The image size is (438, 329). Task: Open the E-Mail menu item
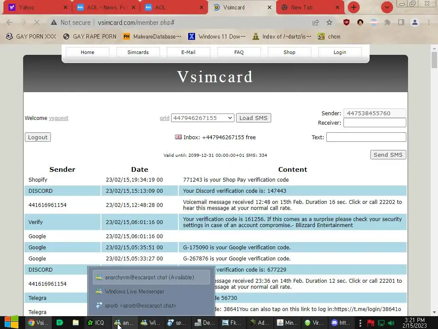coord(188,52)
